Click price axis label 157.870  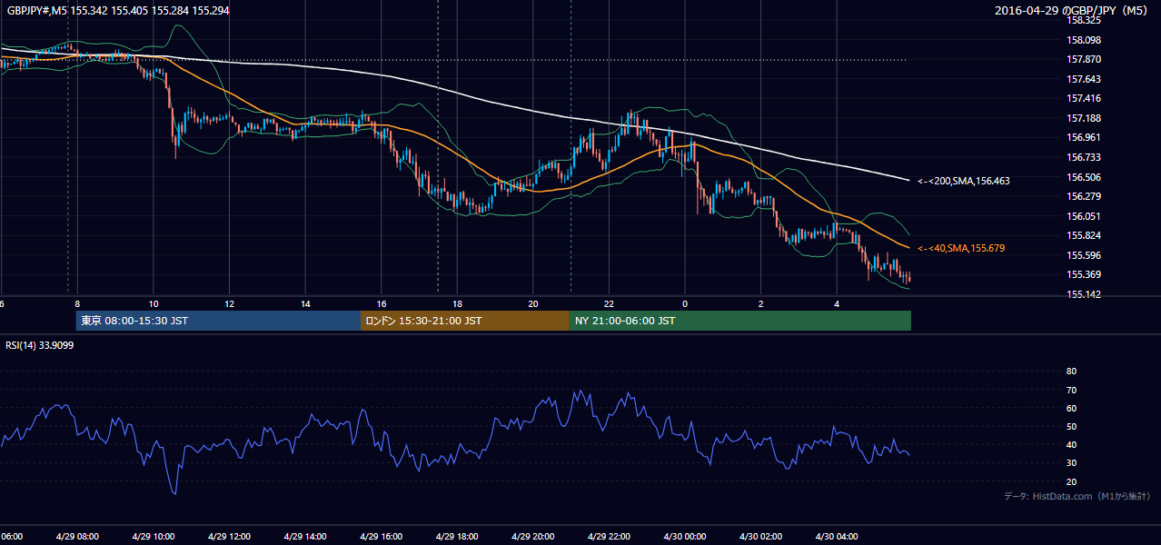(1085, 59)
